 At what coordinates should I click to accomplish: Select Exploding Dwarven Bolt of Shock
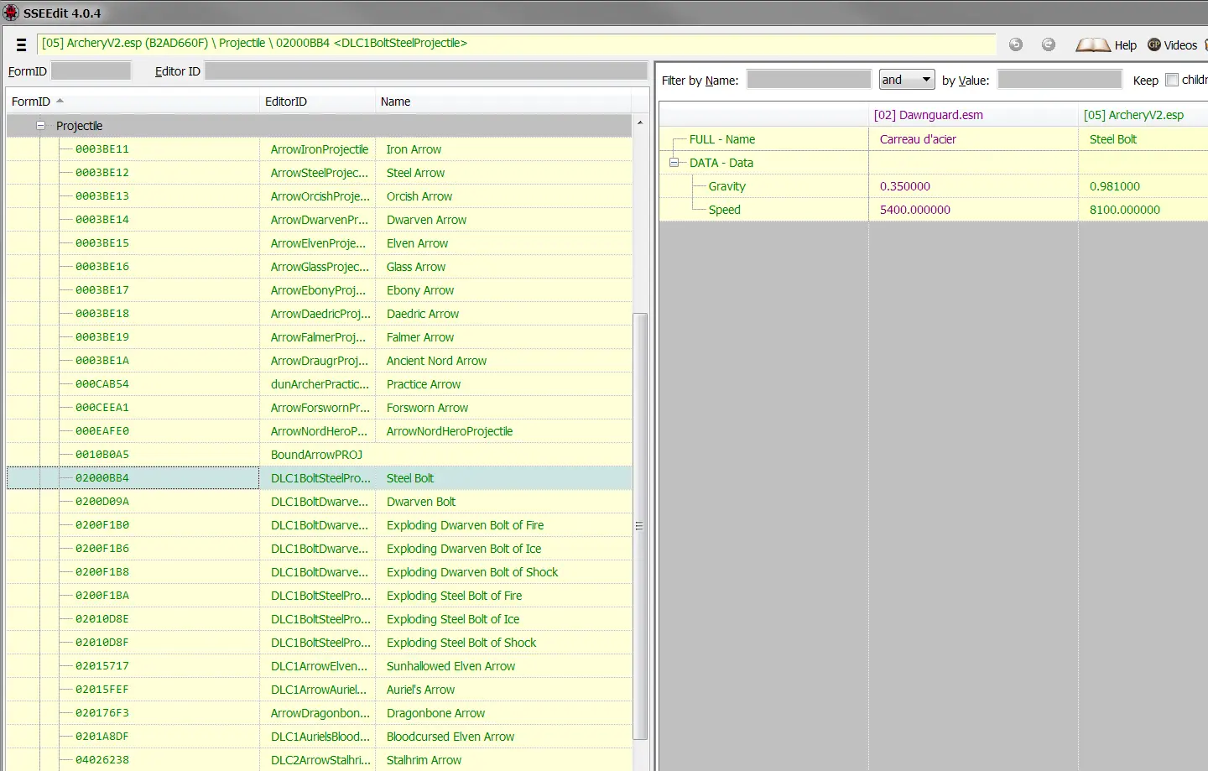[x=319, y=572]
